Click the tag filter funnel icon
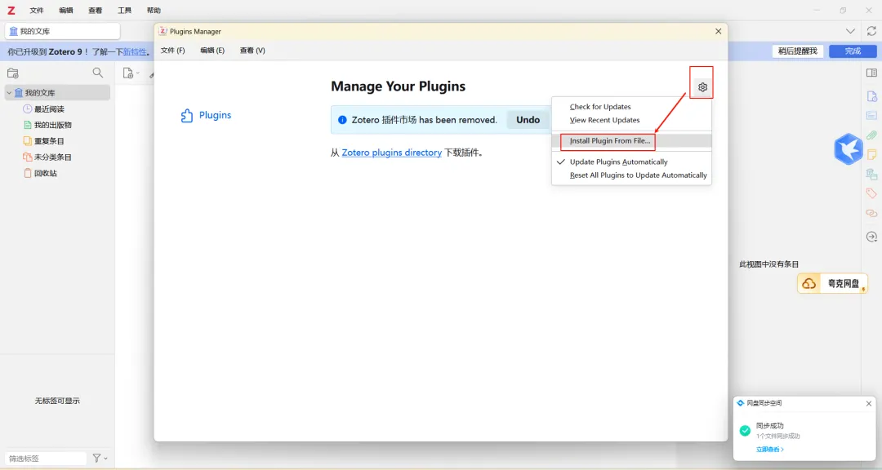882x470 pixels. click(x=96, y=459)
